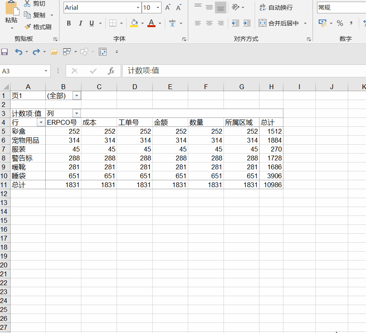Decrease indent icon
Viewport: 366px width, 333px height.
coord(236,23)
